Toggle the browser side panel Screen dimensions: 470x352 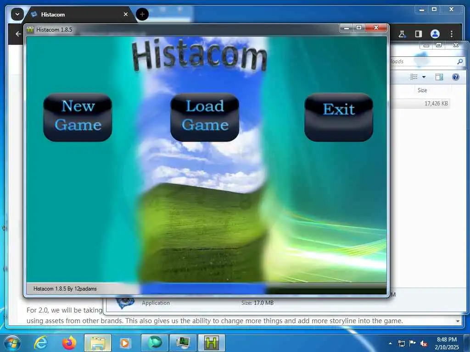419,34
